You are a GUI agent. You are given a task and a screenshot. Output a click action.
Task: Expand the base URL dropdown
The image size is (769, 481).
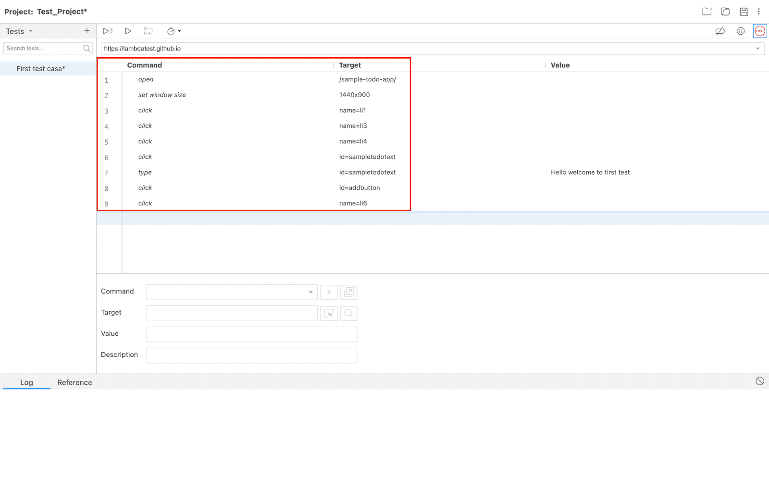[757, 48]
